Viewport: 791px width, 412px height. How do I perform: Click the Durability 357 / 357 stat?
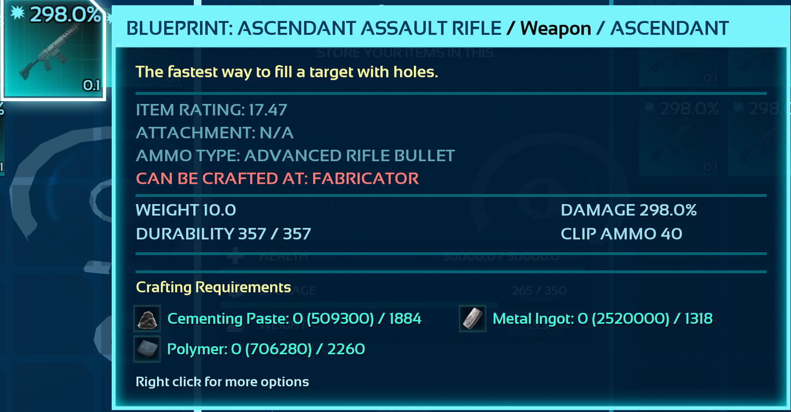223,234
